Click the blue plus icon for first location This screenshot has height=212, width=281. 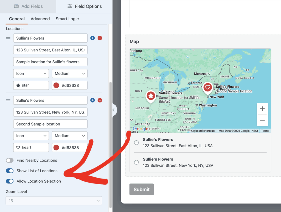[x=92, y=38]
